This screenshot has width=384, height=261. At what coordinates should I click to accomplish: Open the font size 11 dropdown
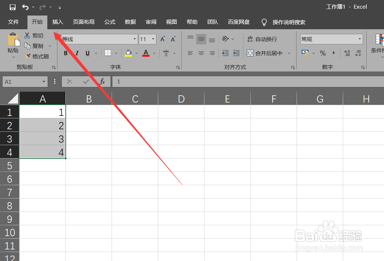pyautogui.click(x=153, y=39)
